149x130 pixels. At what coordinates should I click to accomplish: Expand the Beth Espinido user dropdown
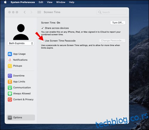pos(21,43)
